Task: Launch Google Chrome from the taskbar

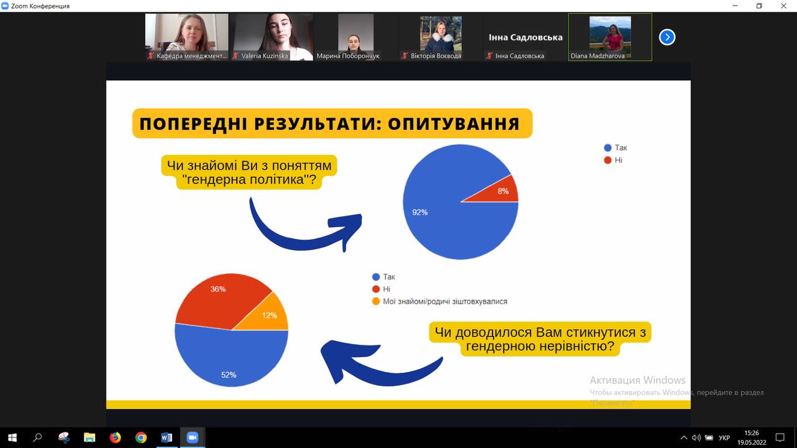Action: [x=141, y=437]
